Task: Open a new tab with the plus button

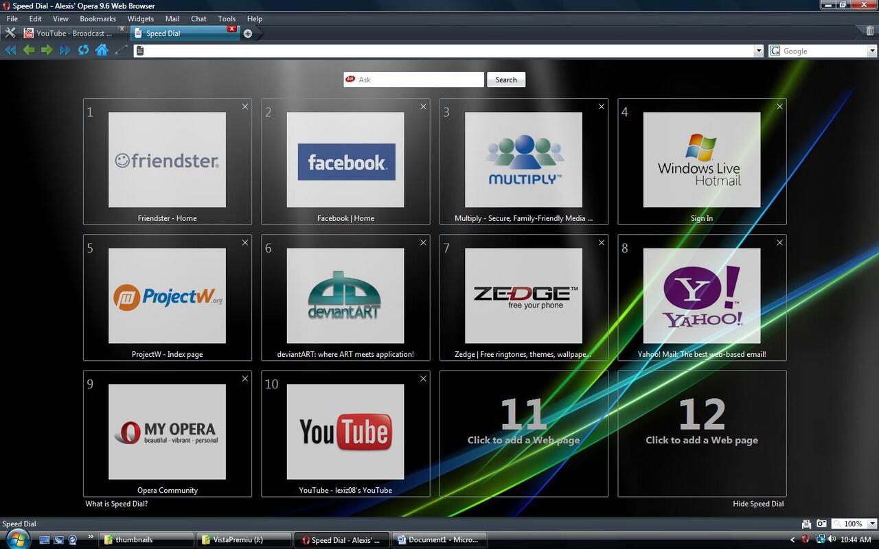Action: point(248,34)
